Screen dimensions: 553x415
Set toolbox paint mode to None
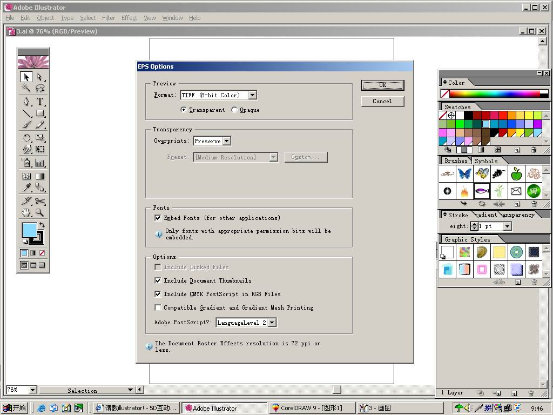coord(42,253)
